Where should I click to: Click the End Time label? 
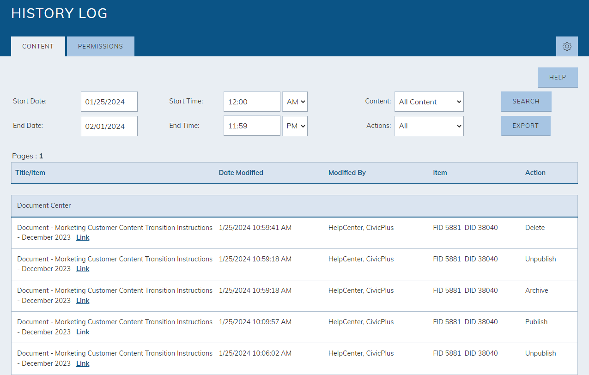[x=184, y=126]
